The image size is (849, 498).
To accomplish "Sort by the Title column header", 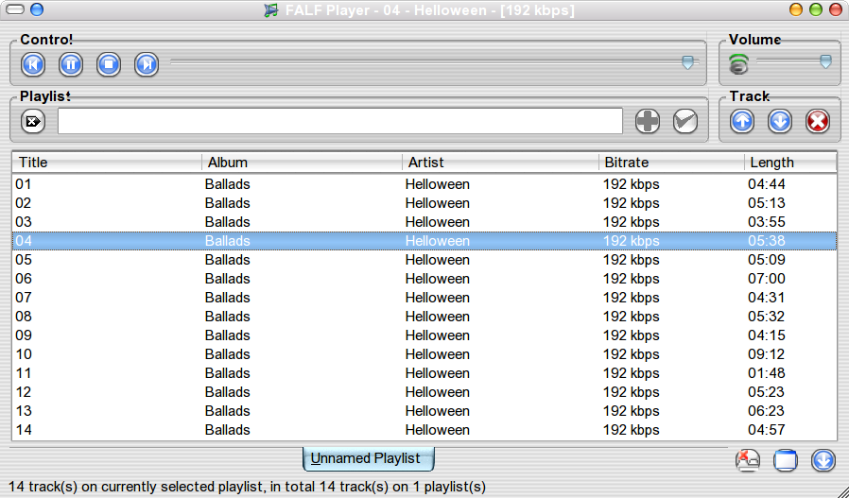I will pyautogui.click(x=107, y=163).
